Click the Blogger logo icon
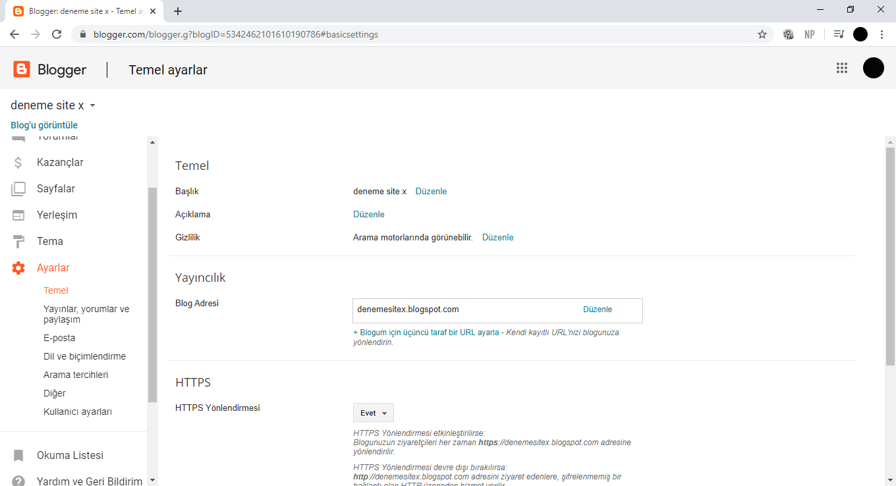The height and width of the screenshot is (486, 896). [x=22, y=69]
